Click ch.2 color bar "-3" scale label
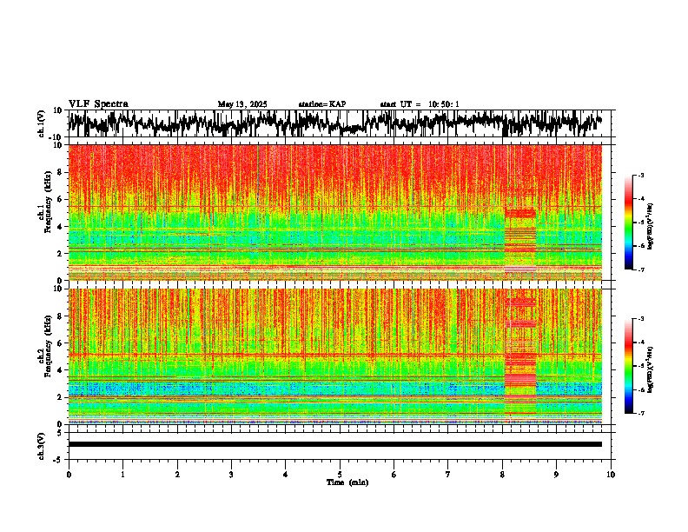This screenshot has height=532, width=688. point(641,319)
